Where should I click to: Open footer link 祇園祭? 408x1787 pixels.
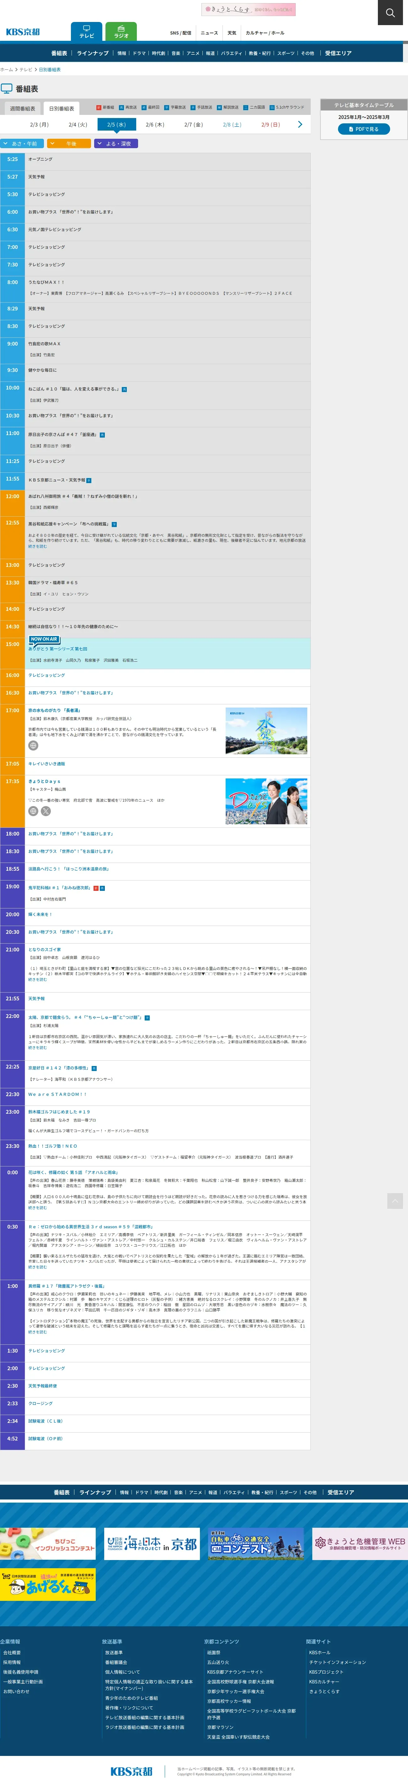click(214, 1652)
